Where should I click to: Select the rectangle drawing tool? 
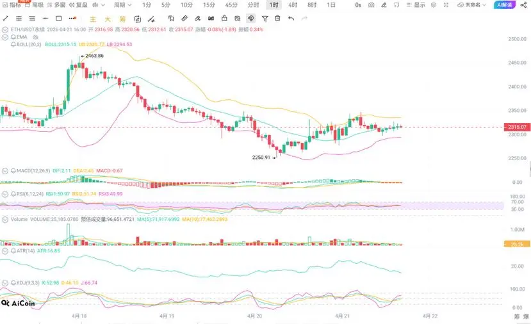(x=58, y=19)
